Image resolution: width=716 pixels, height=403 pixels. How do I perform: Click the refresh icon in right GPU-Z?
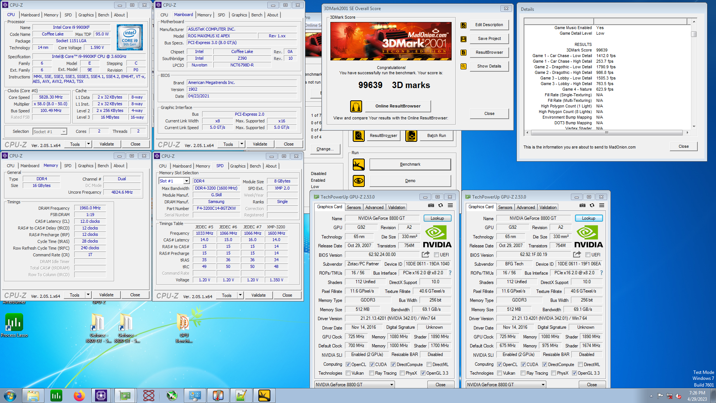coord(592,206)
